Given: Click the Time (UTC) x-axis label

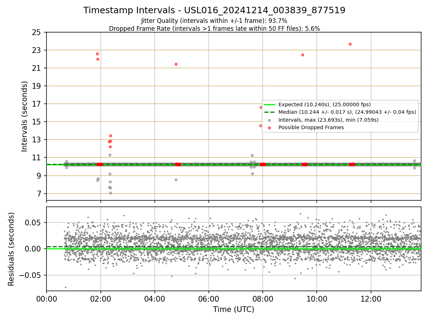Looking at the screenshot, I should pyautogui.click(x=233, y=309).
